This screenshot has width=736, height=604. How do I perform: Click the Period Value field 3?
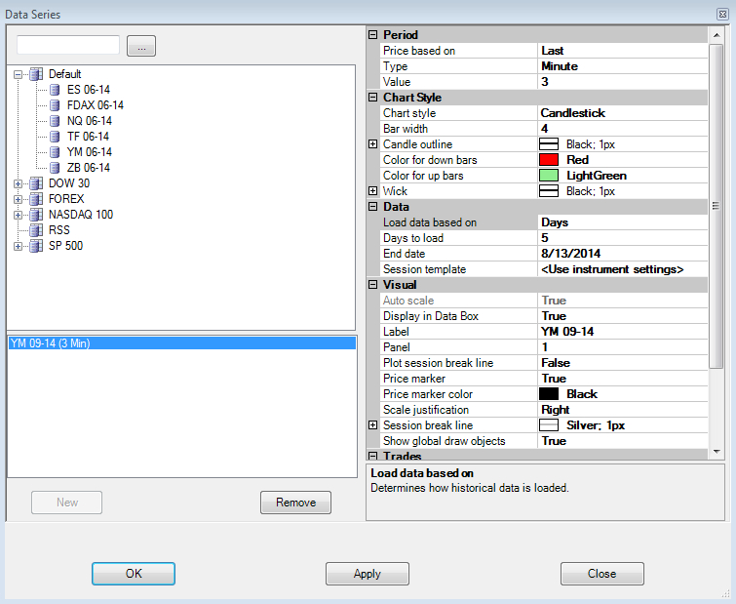click(x=622, y=82)
